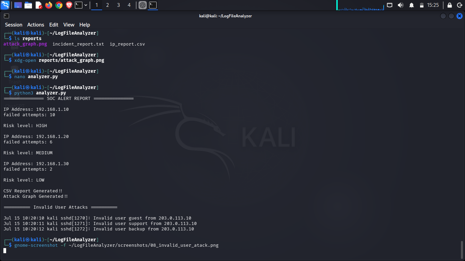Click attack_graph.png in ls output
The width and height of the screenshot is (465, 261).
[x=25, y=44]
